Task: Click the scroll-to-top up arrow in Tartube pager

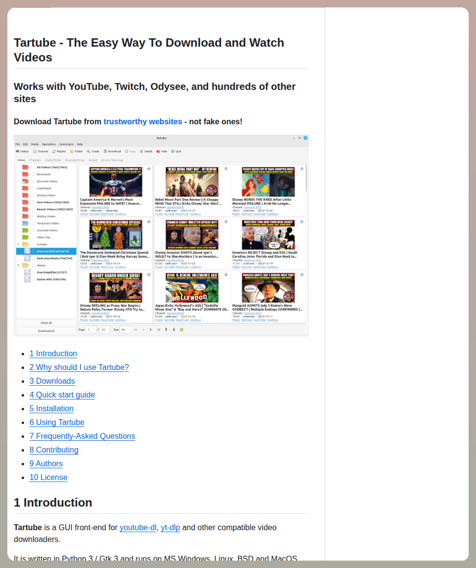Action: [166, 330]
